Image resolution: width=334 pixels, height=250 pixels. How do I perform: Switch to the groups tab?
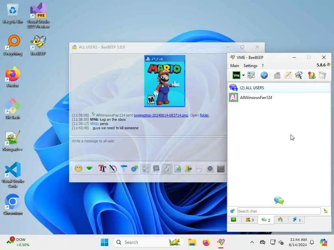pos(281,220)
